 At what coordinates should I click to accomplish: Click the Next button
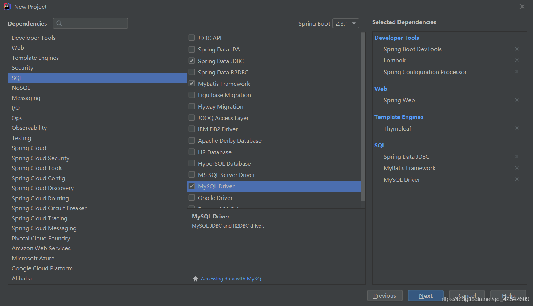pos(426,296)
